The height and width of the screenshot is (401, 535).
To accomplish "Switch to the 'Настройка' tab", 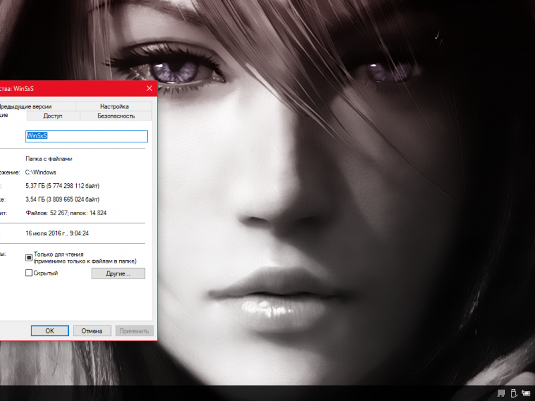I will [x=114, y=106].
